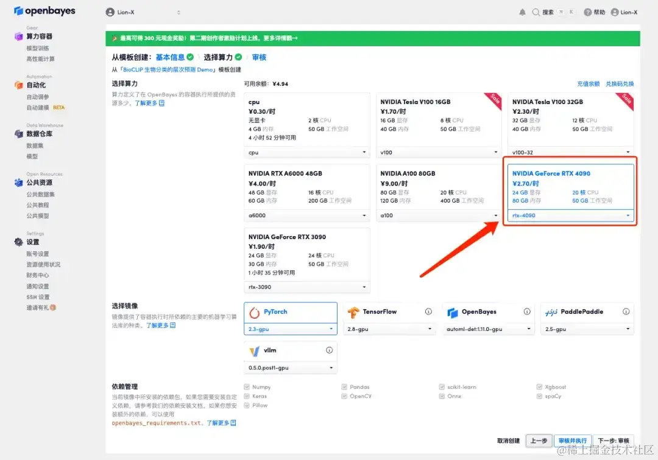
Task: Open the v100-32 resource dropdown
Action: [x=571, y=153]
